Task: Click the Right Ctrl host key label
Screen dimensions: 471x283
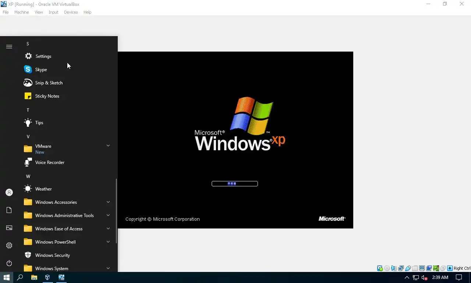Action: tap(462, 268)
